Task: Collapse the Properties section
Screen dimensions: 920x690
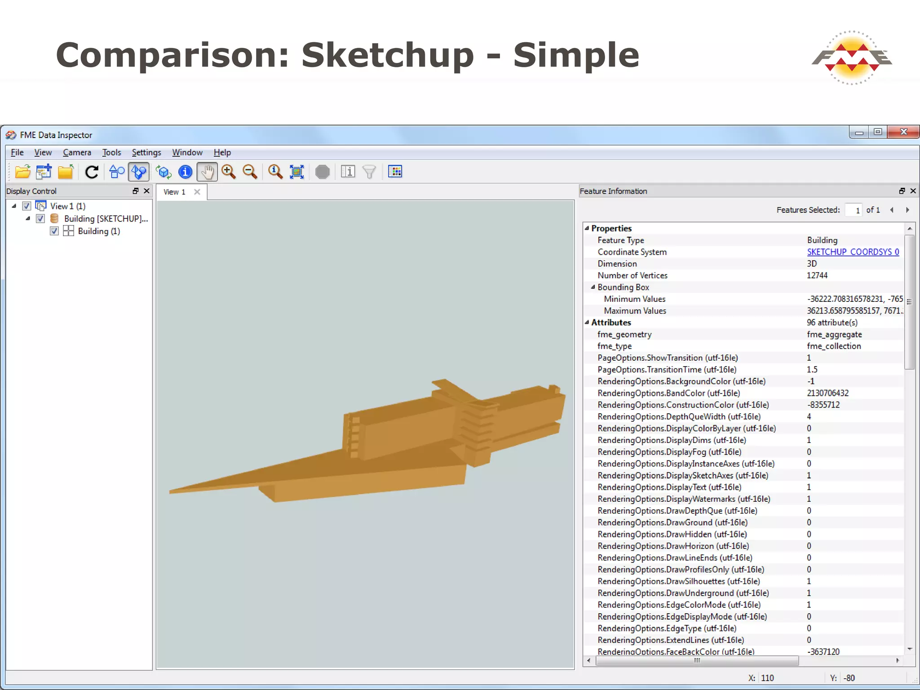Action: [x=587, y=228]
